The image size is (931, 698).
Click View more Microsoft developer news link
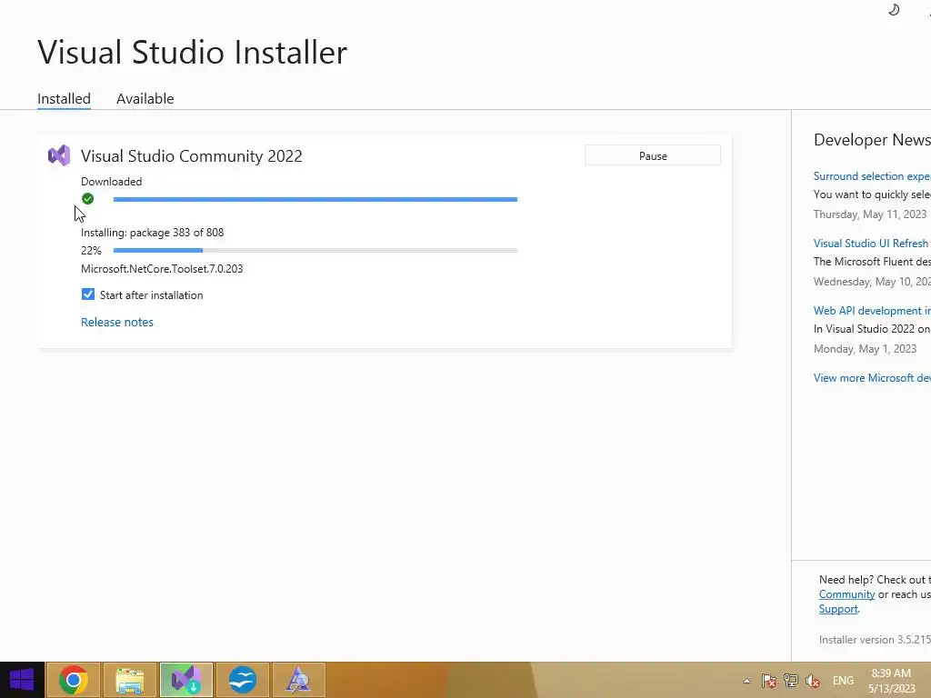point(872,377)
